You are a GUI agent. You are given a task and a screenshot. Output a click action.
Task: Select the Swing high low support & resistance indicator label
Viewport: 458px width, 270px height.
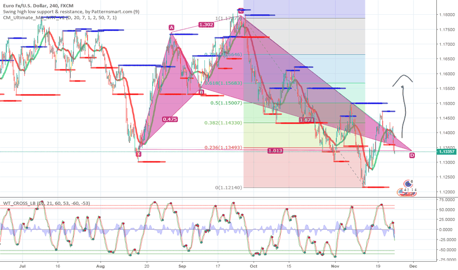click(x=71, y=12)
